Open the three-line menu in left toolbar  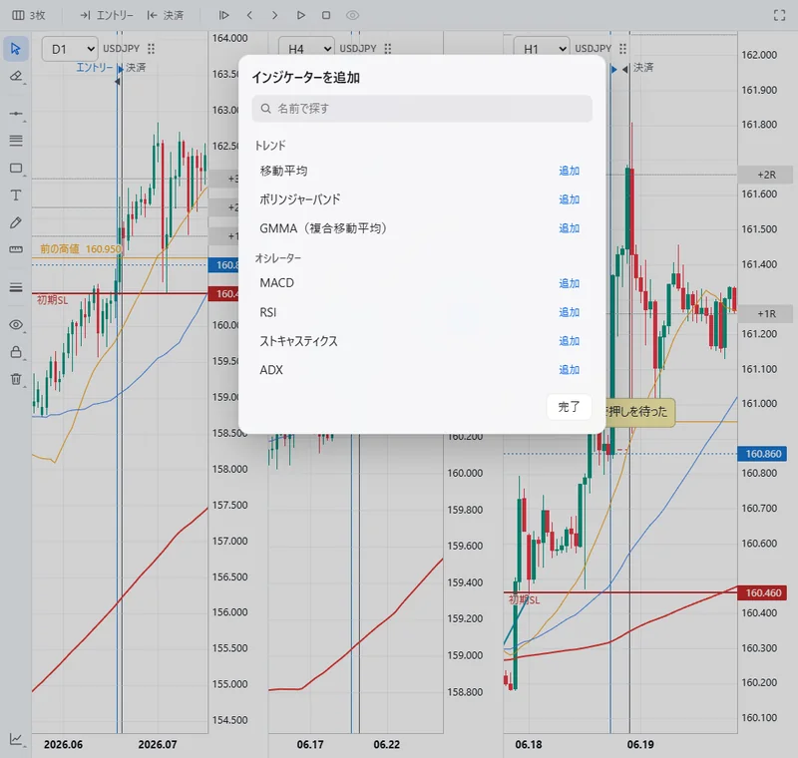[16, 287]
